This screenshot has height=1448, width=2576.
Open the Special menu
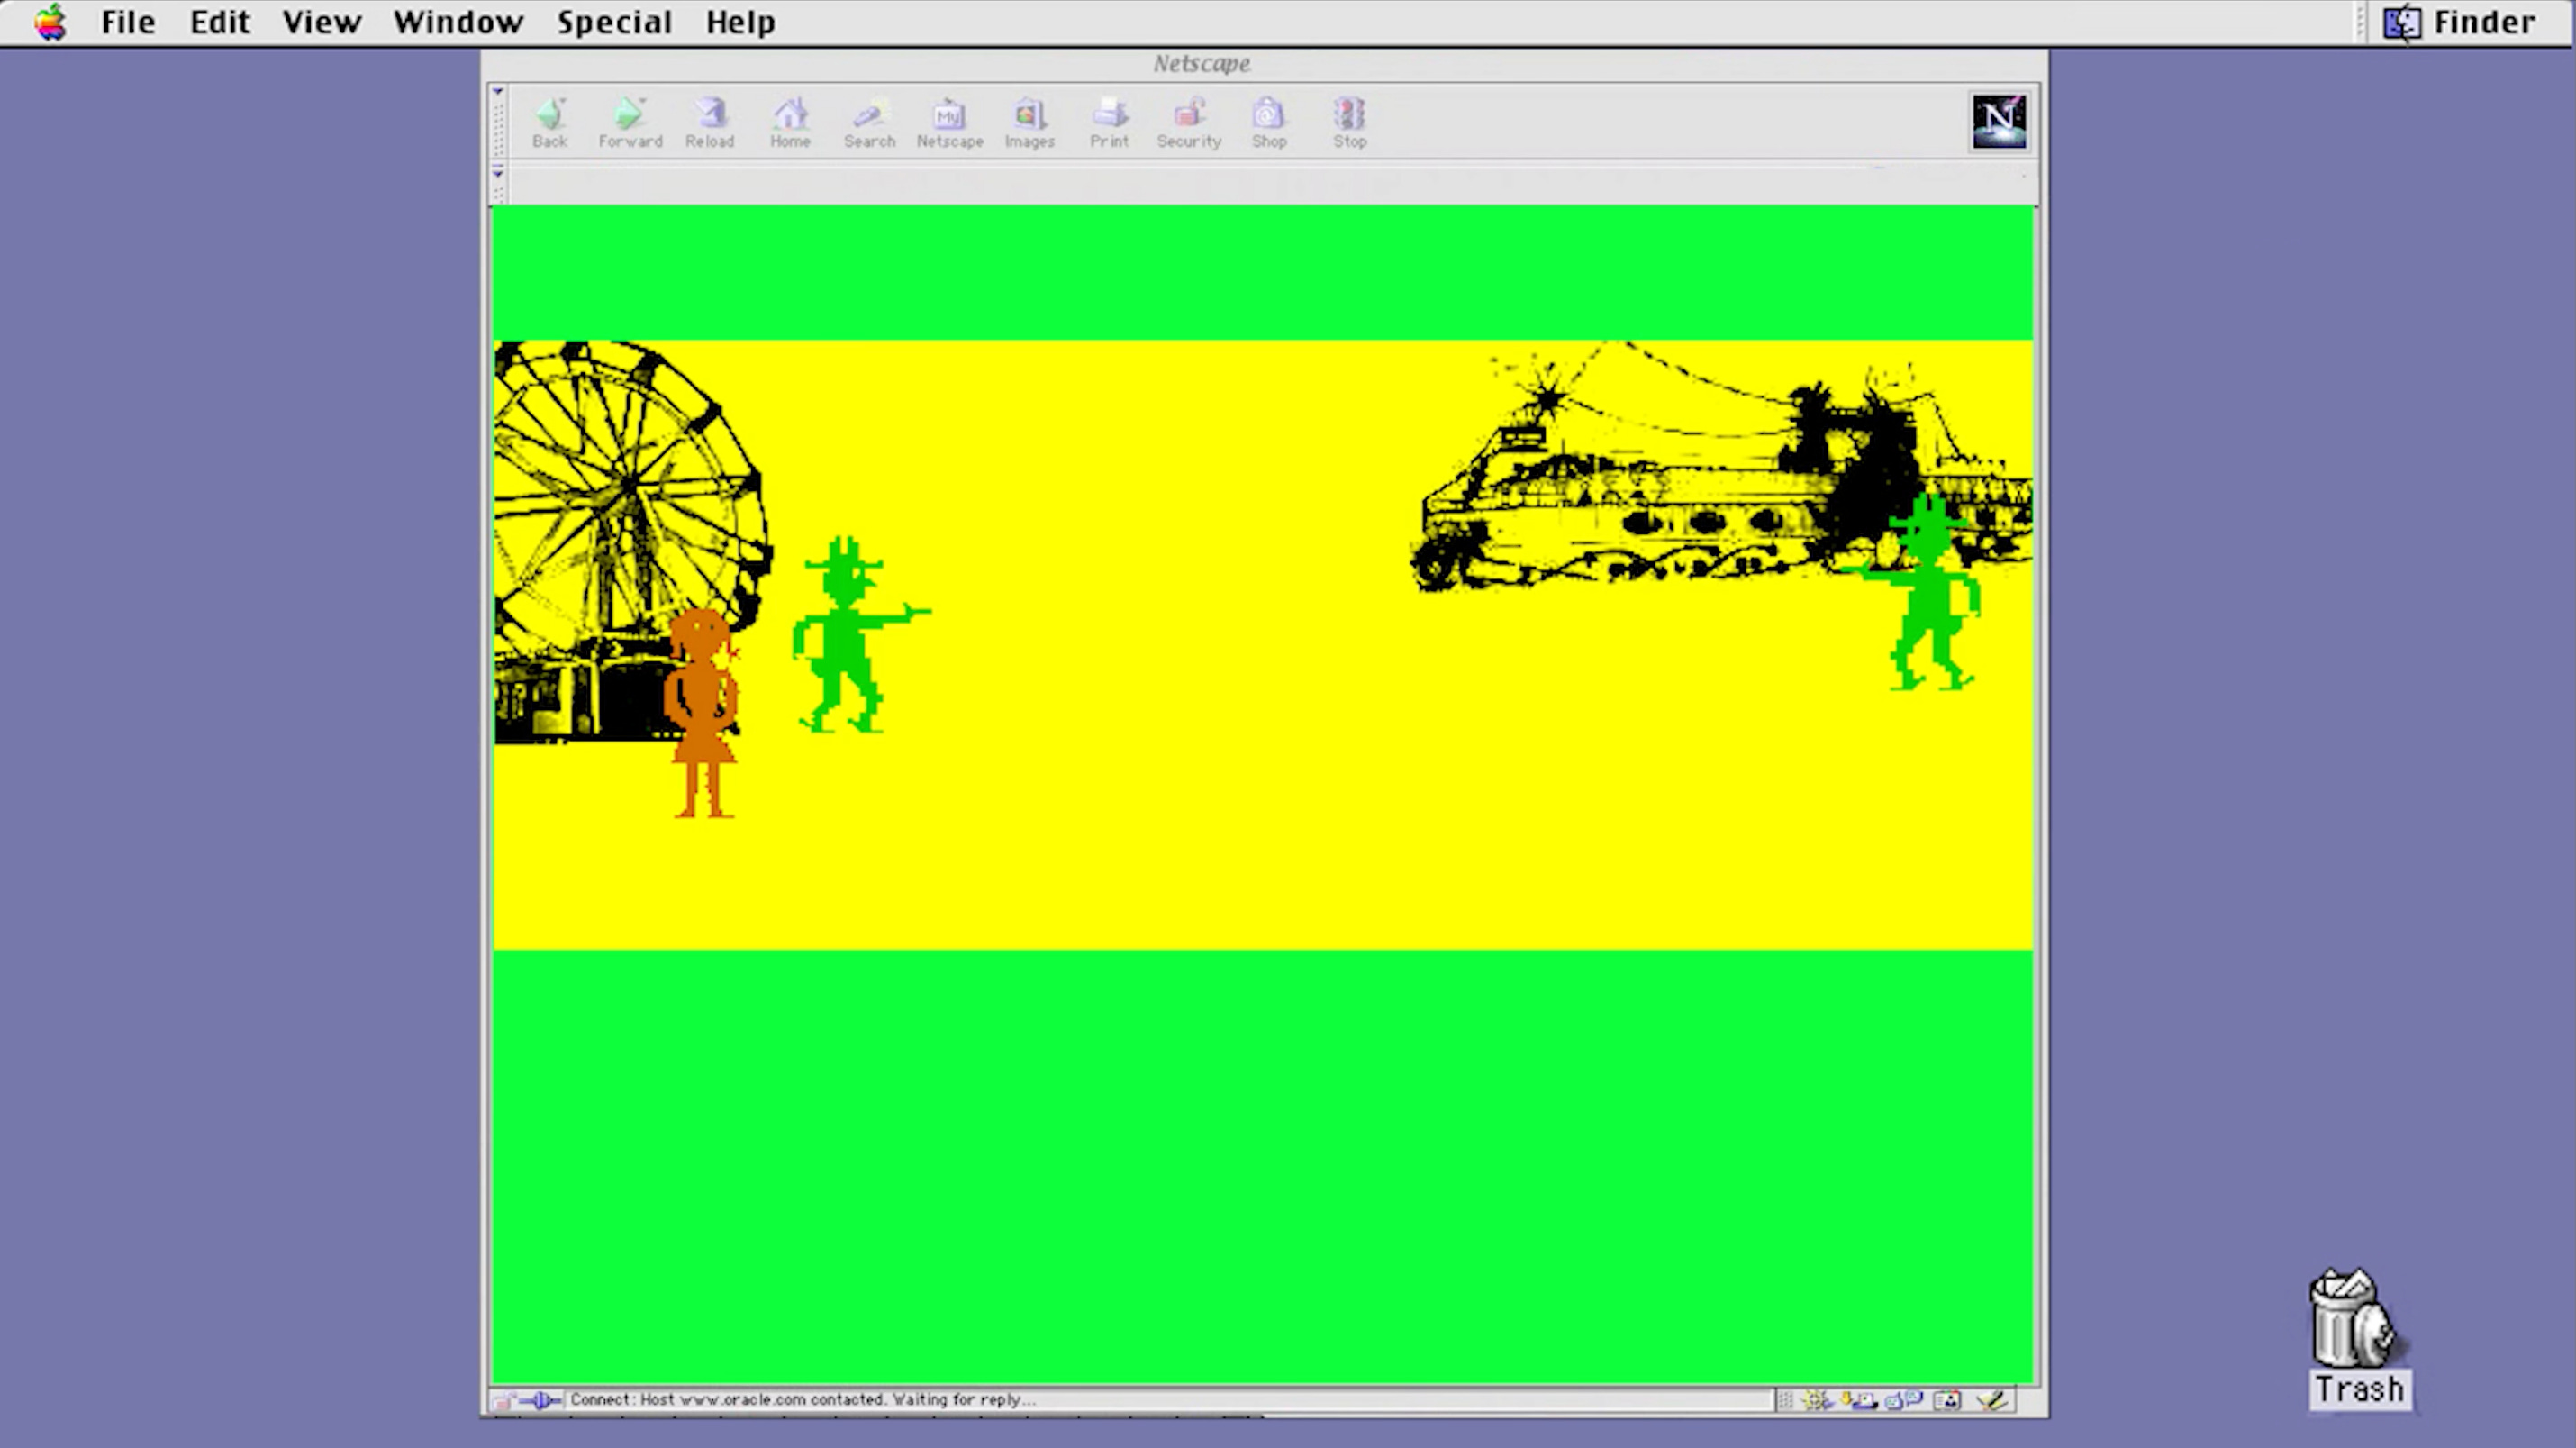click(x=614, y=22)
